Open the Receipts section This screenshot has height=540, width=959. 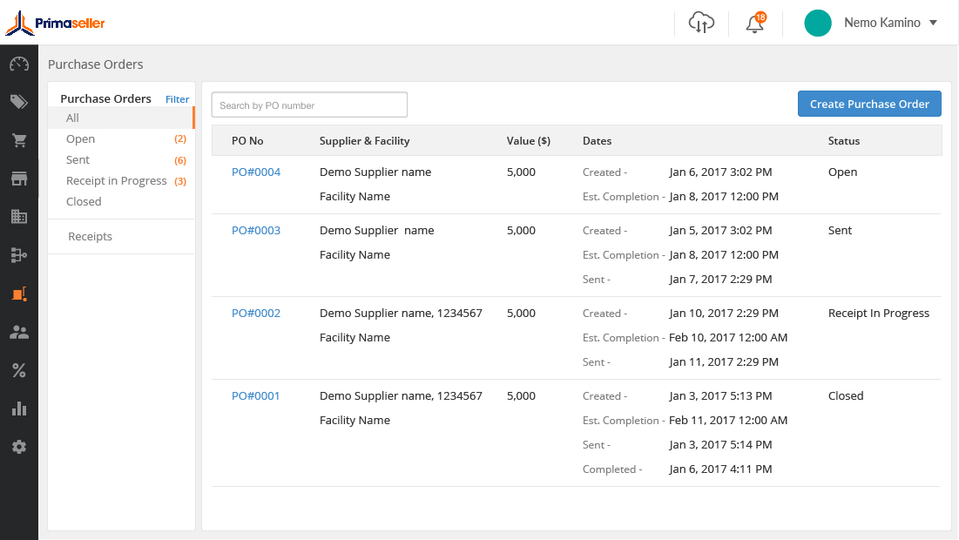tap(90, 236)
